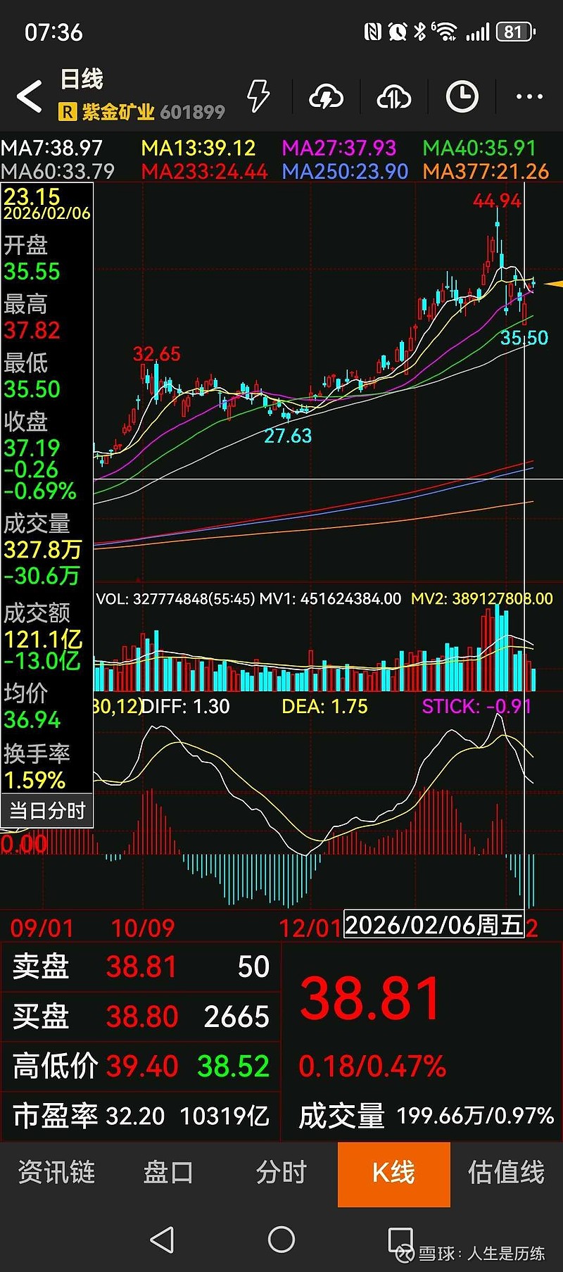Switch to the 估值线 tab
The width and height of the screenshot is (563, 1272).
[x=507, y=1173]
